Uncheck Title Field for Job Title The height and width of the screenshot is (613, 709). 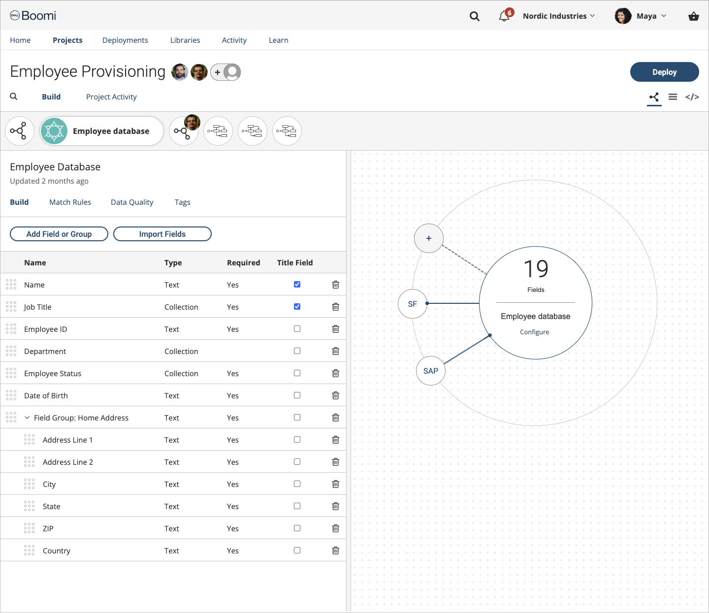[297, 306]
